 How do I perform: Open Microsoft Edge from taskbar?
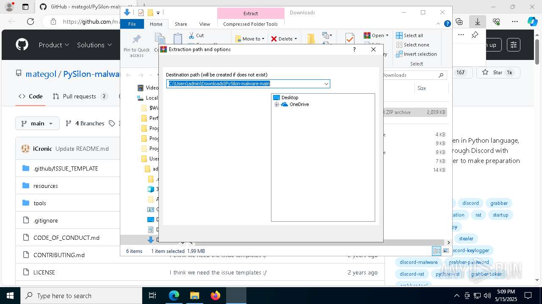pyautogui.click(x=174, y=296)
